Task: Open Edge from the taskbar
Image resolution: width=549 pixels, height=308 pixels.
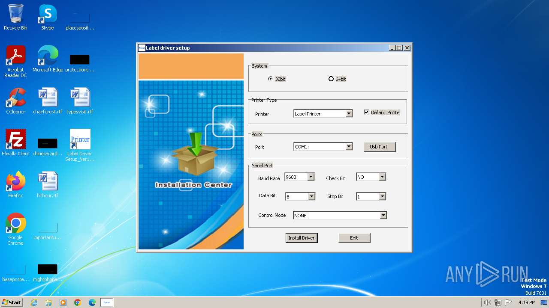Action: click(92, 302)
